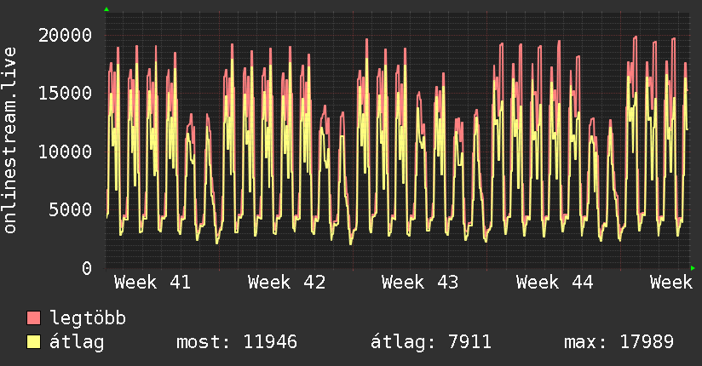
Task: Click the Week 42 axis label
Action: (x=286, y=283)
